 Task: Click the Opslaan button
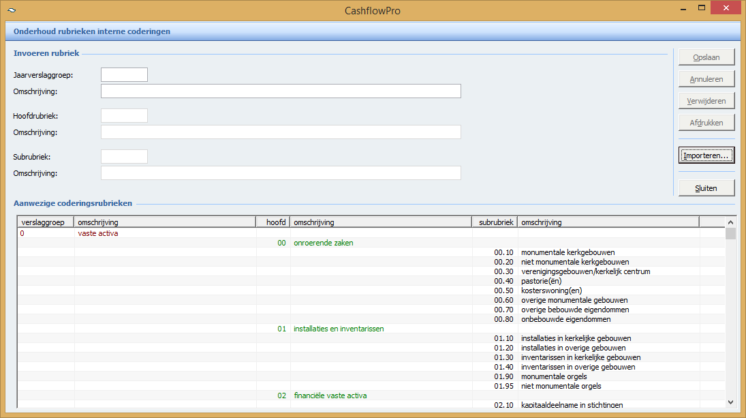706,57
